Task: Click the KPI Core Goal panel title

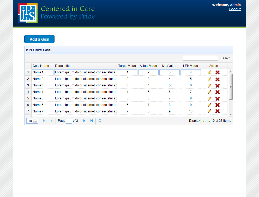Action: (x=39, y=50)
